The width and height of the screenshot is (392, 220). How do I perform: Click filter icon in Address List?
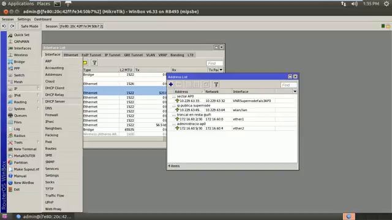216,84
